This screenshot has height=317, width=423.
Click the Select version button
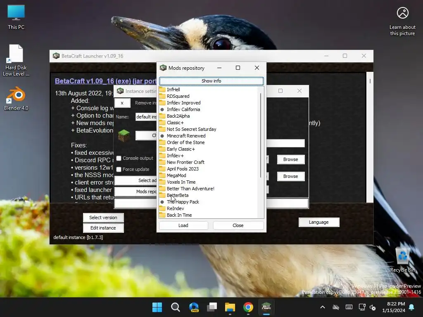coord(103,218)
